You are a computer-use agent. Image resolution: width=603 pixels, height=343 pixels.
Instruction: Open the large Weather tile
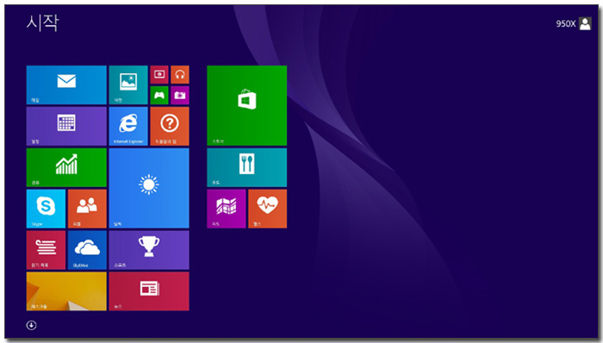point(149,188)
